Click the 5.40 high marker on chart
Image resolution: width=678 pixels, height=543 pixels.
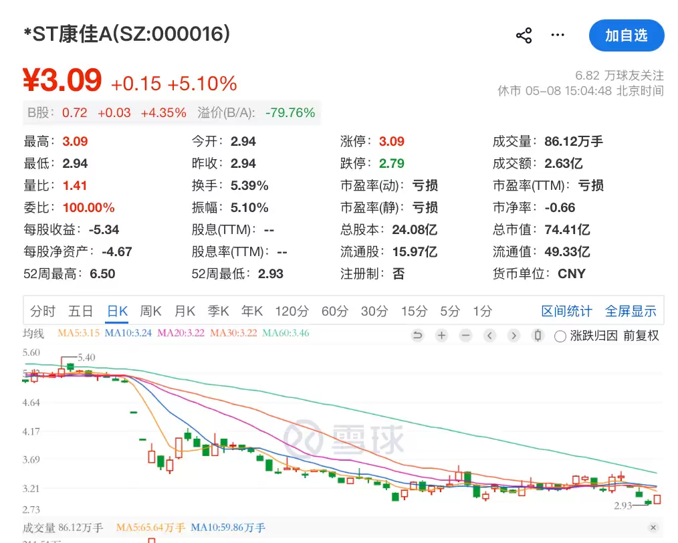click(x=86, y=358)
